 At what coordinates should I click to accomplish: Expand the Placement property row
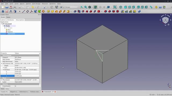(x=2, y=80)
